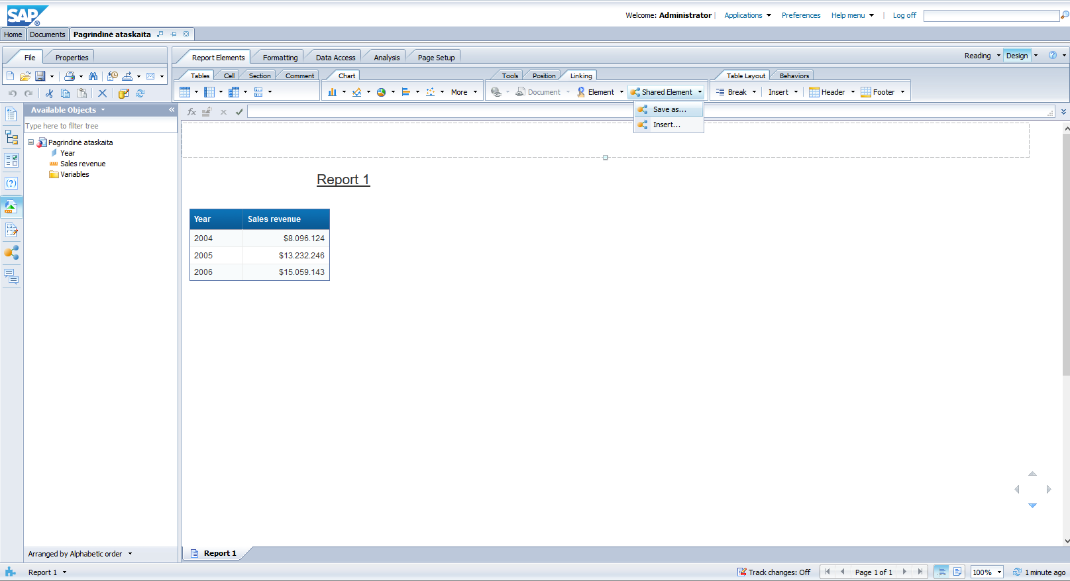Viewport: 1070px width, 581px height.
Task: Click the Cut scissors icon
Action: pyautogui.click(x=49, y=93)
